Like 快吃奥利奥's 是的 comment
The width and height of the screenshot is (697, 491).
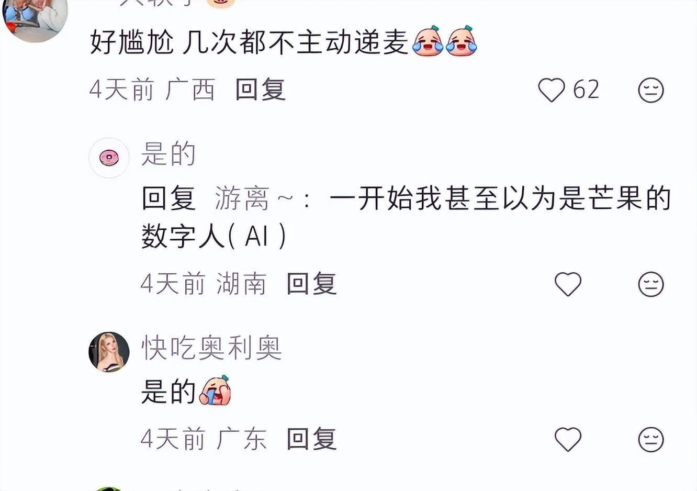tap(568, 439)
